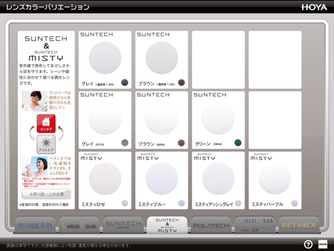Select the Misty Ash Gray lens card
The width and height of the screenshot is (334, 251).
pos(218,181)
